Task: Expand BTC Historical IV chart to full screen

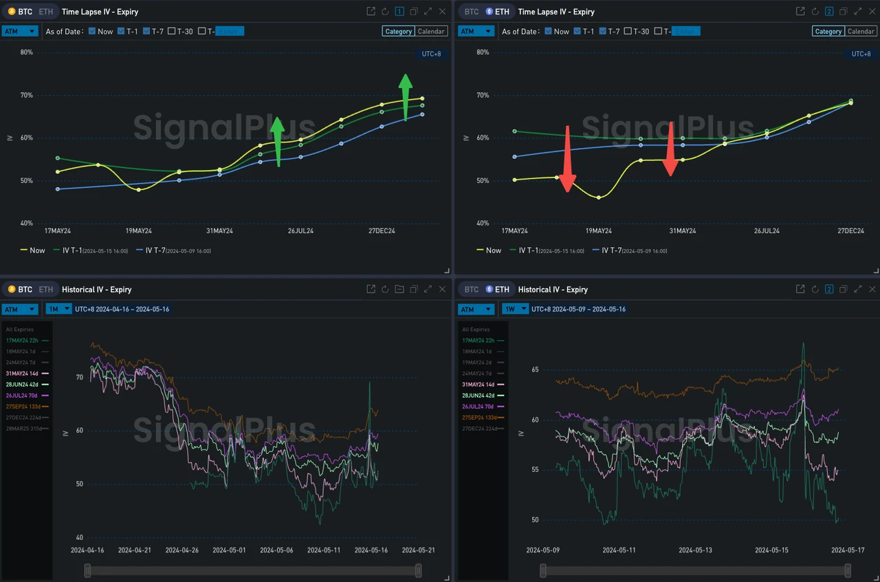Action: click(x=428, y=289)
